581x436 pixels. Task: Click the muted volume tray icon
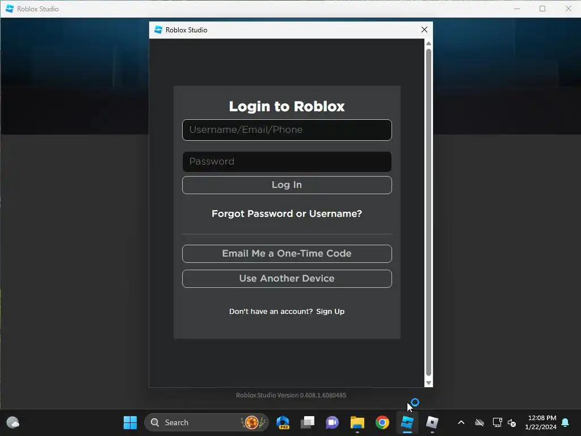click(x=512, y=422)
